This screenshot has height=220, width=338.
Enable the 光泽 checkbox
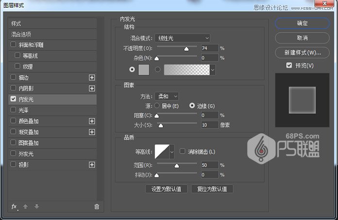tap(13, 110)
